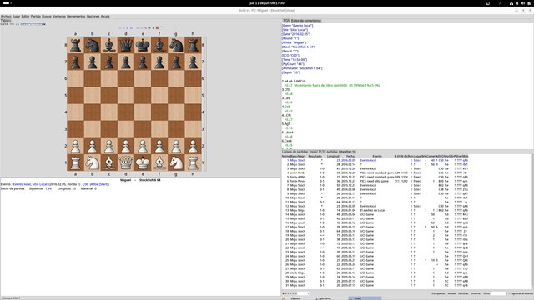Image resolution: width=534 pixels, height=300 pixels.
Task: Step back one move button
Action: pos(124,27)
